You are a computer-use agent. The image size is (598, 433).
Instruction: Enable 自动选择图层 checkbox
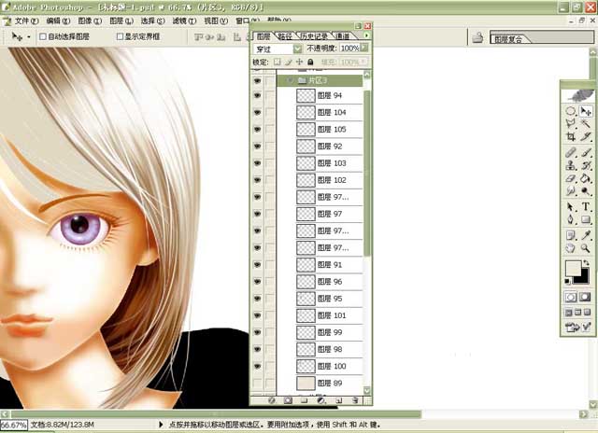pos(43,36)
